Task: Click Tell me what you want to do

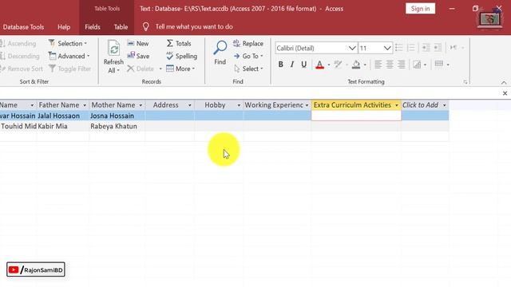Action: click(194, 26)
